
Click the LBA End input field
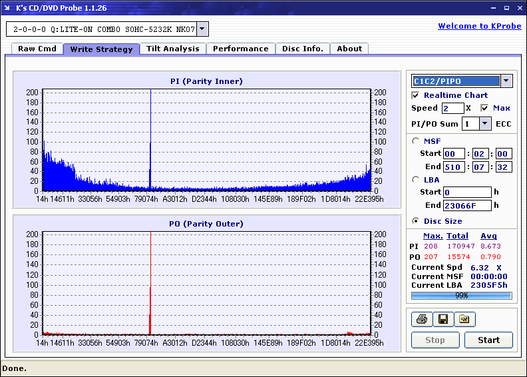click(x=467, y=205)
